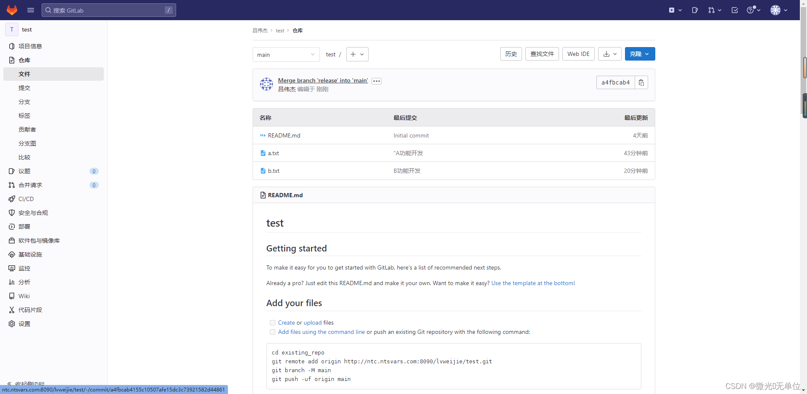This screenshot has width=807, height=394.
Task: Open b.txt file
Action: click(274, 171)
